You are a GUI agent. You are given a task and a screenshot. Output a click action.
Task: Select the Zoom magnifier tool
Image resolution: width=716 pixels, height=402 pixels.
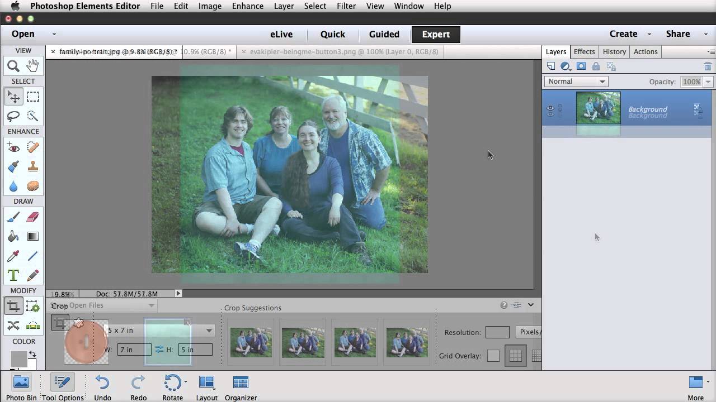[x=13, y=66]
